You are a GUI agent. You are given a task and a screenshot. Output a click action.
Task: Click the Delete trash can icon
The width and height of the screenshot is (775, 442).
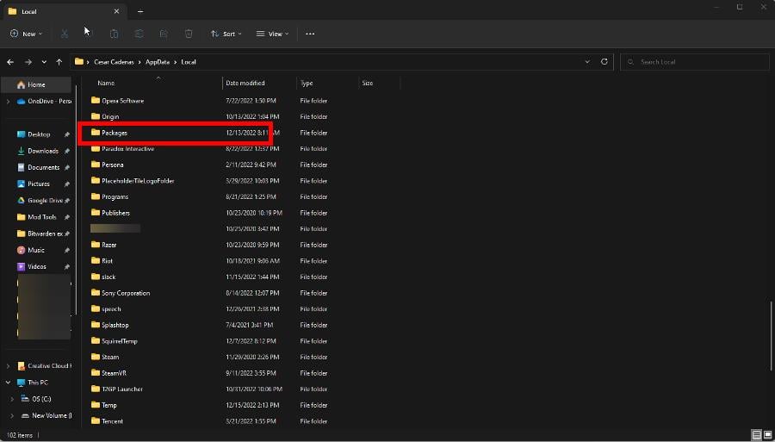[189, 34]
